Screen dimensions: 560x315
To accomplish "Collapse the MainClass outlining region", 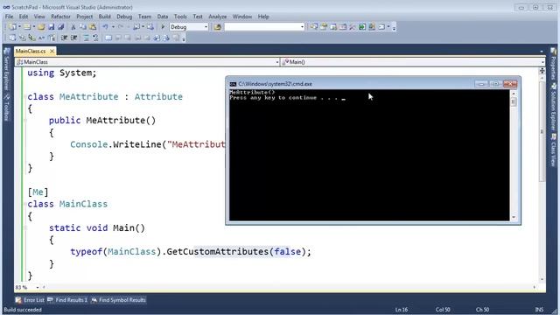I will tap(25, 204).
